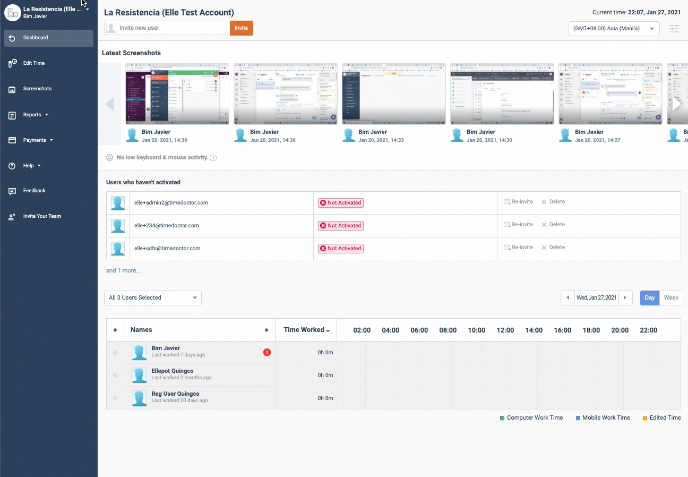The width and height of the screenshot is (688, 477).
Task: Select the Day view toggle
Action: (x=650, y=298)
